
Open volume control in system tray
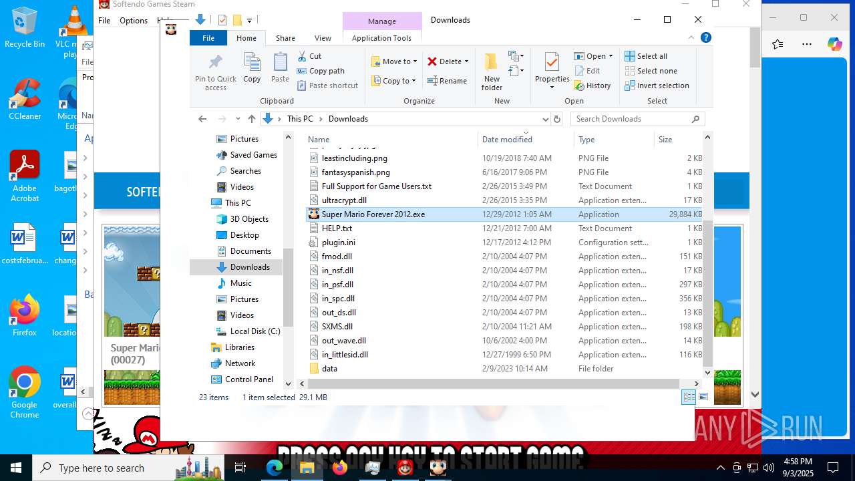tap(768, 468)
